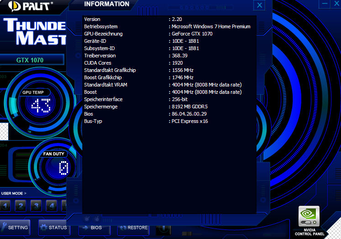
Task: Click the USER MODE label
Action: pos(14,193)
